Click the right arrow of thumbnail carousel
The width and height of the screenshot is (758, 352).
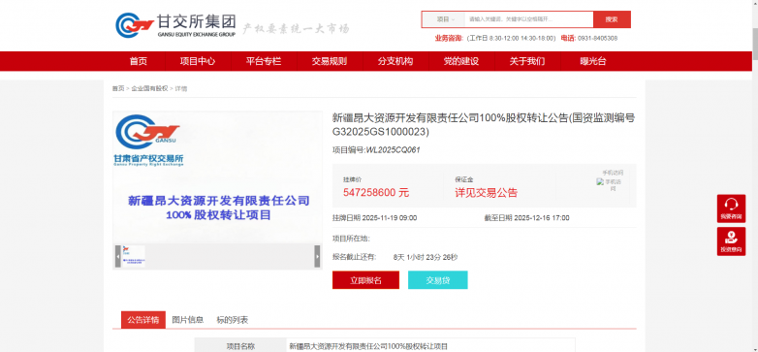(x=317, y=256)
